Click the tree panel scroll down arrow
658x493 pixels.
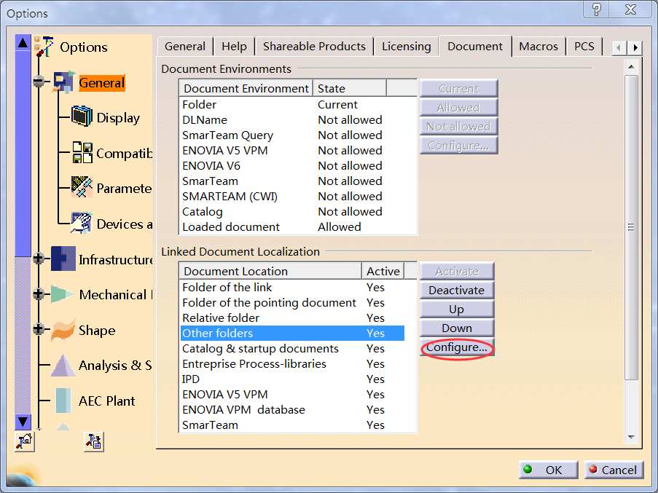click(x=23, y=422)
